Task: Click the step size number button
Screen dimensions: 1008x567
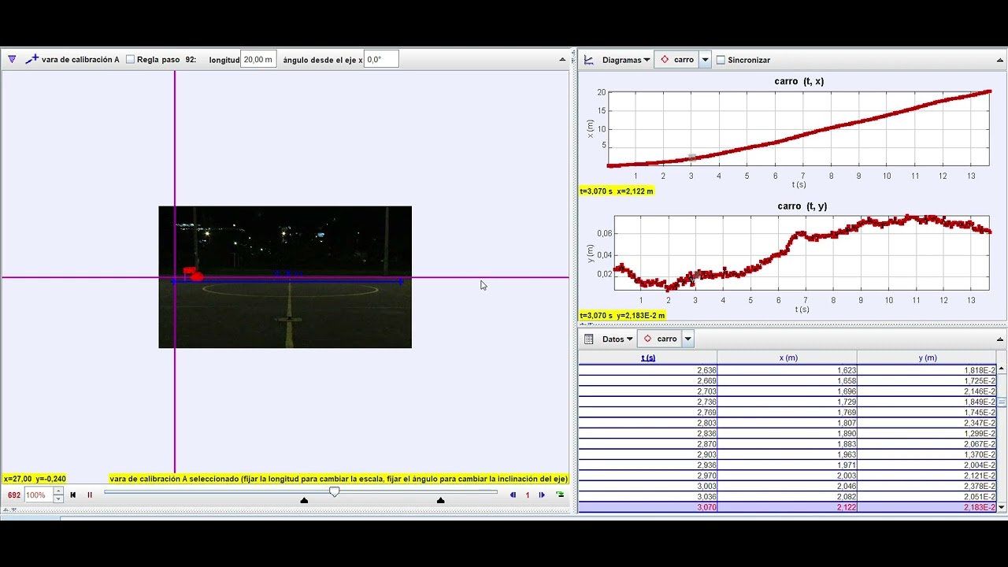Action: [528, 495]
